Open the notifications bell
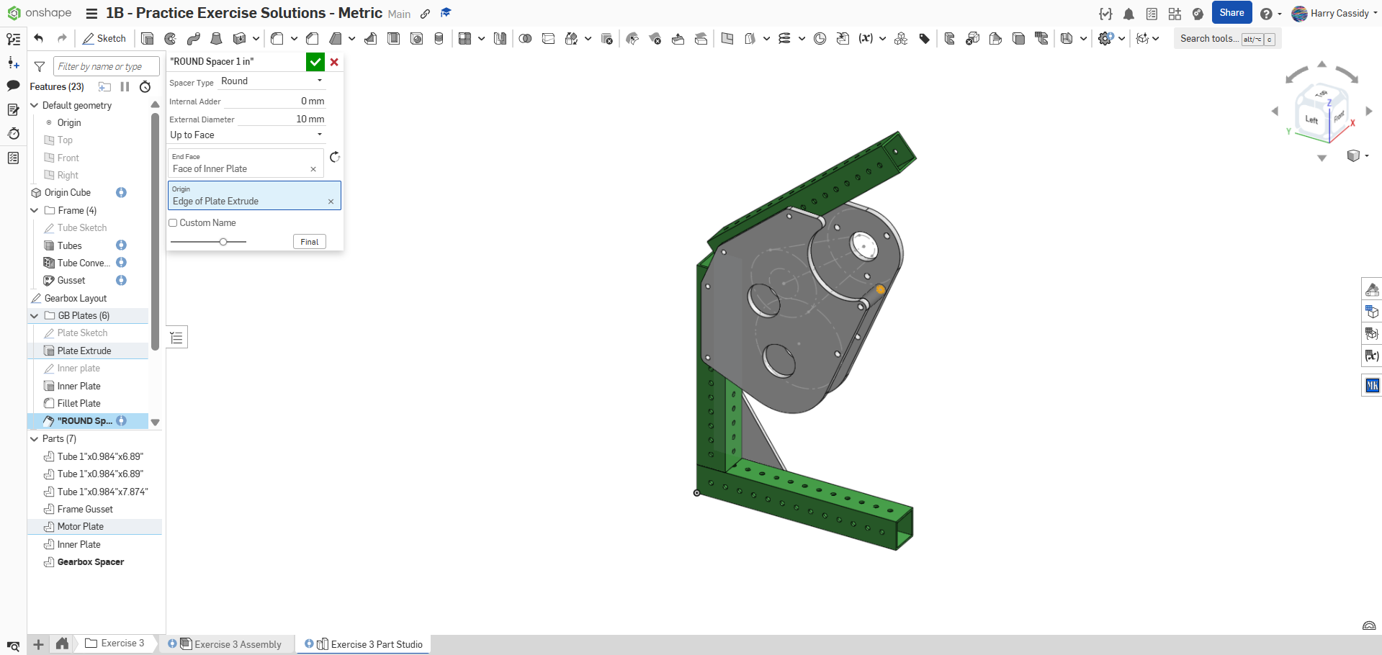This screenshot has width=1382, height=655. point(1129,14)
